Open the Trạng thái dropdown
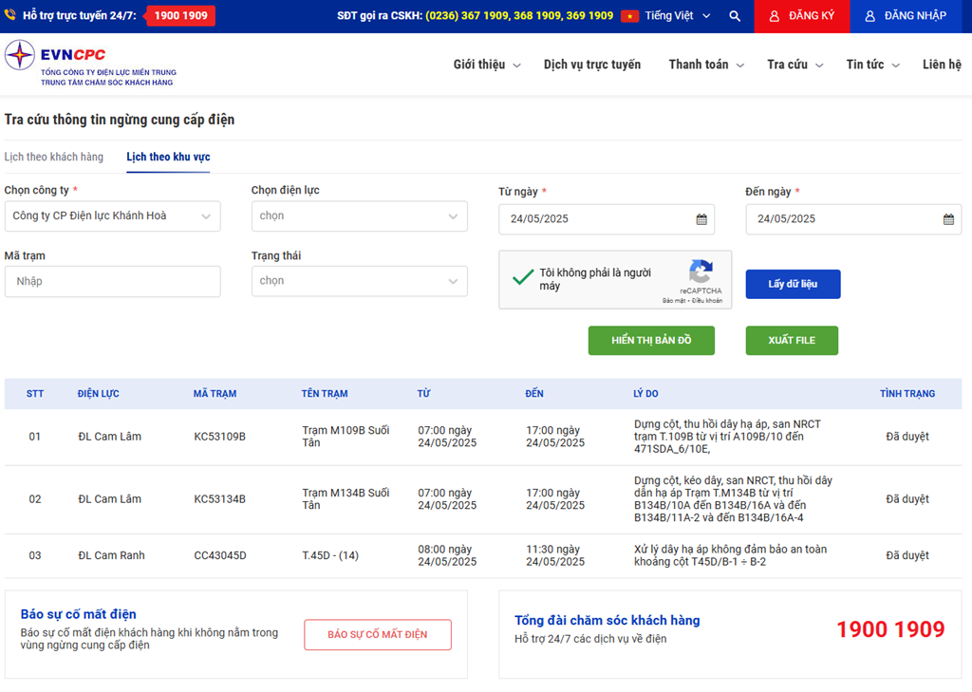 pos(359,281)
